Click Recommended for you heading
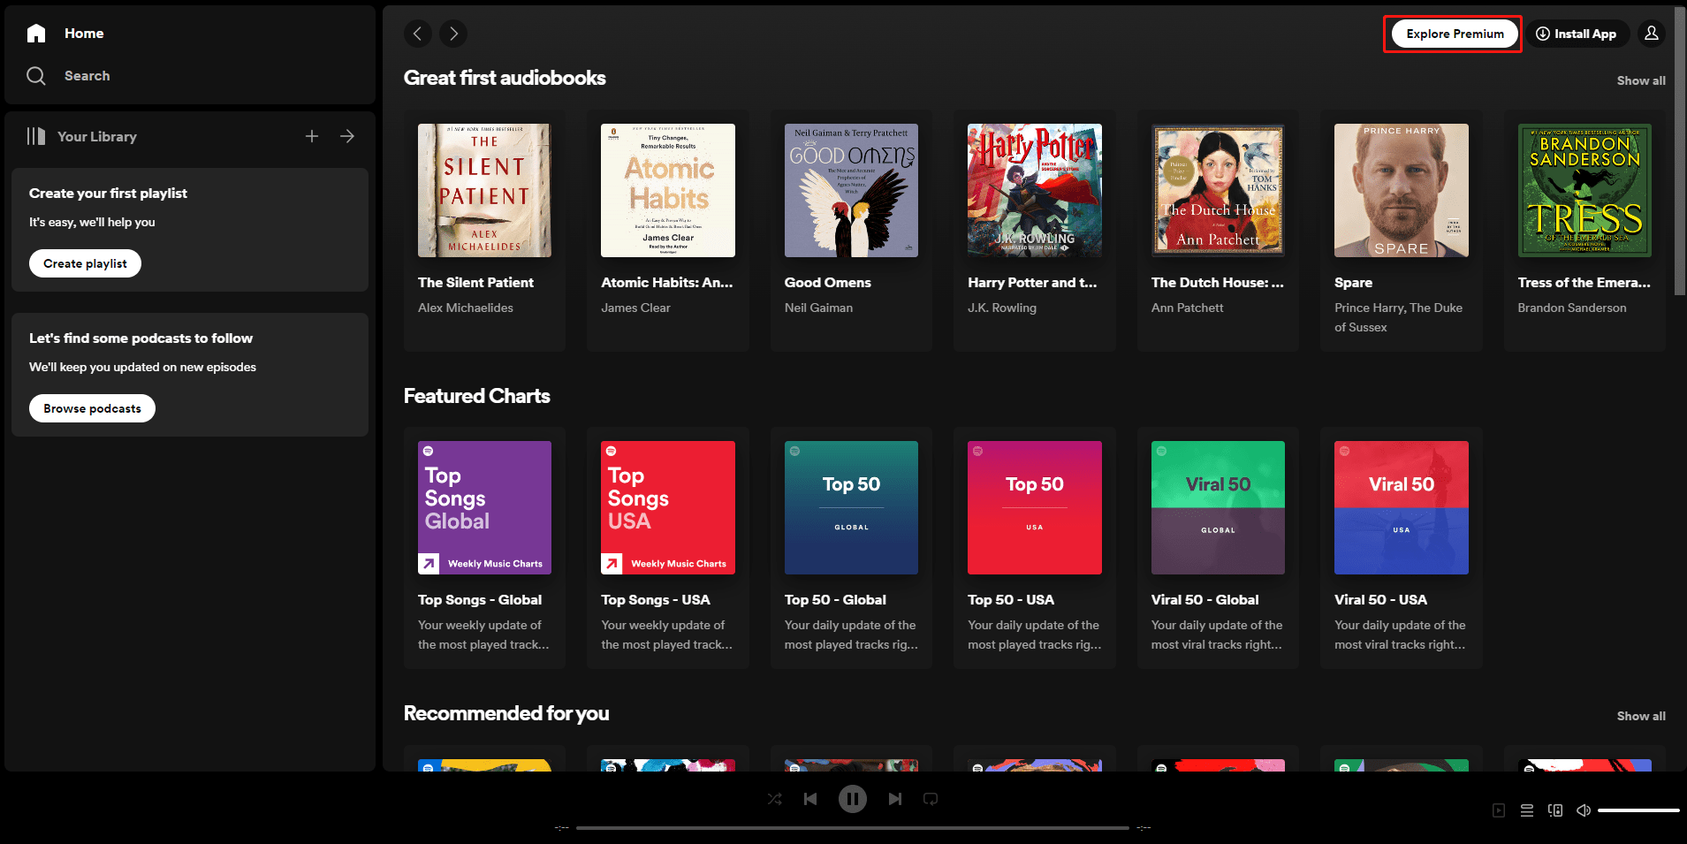The height and width of the screenshot is (844, 1687). [506, 713]
